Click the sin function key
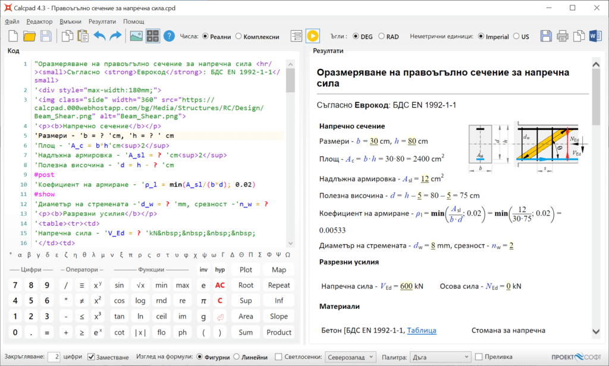The image size is (609, 366). pyautogui.click(x=119, y=285)
